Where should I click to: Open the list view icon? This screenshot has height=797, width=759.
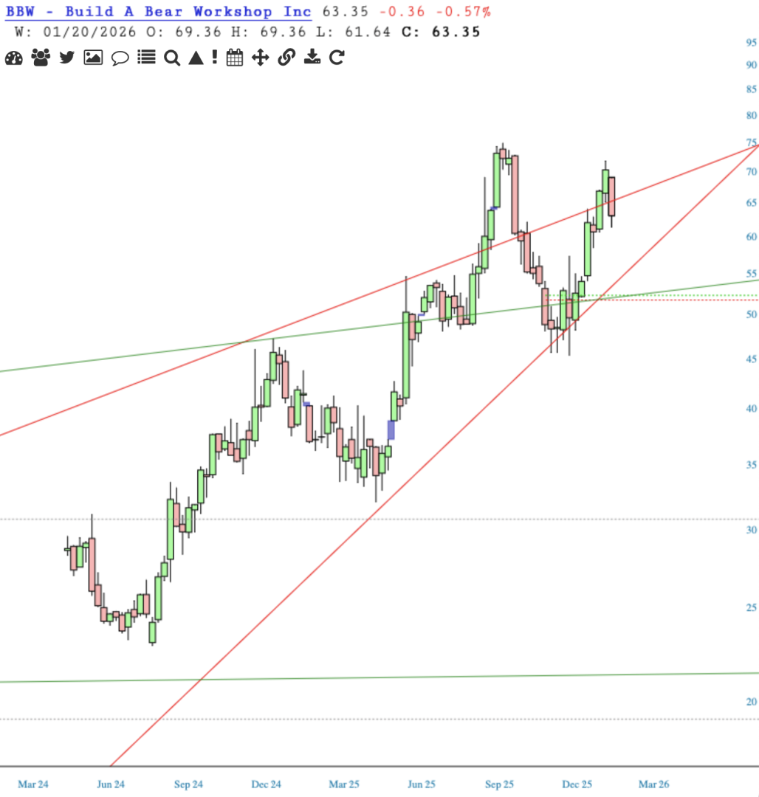[146, 57]
